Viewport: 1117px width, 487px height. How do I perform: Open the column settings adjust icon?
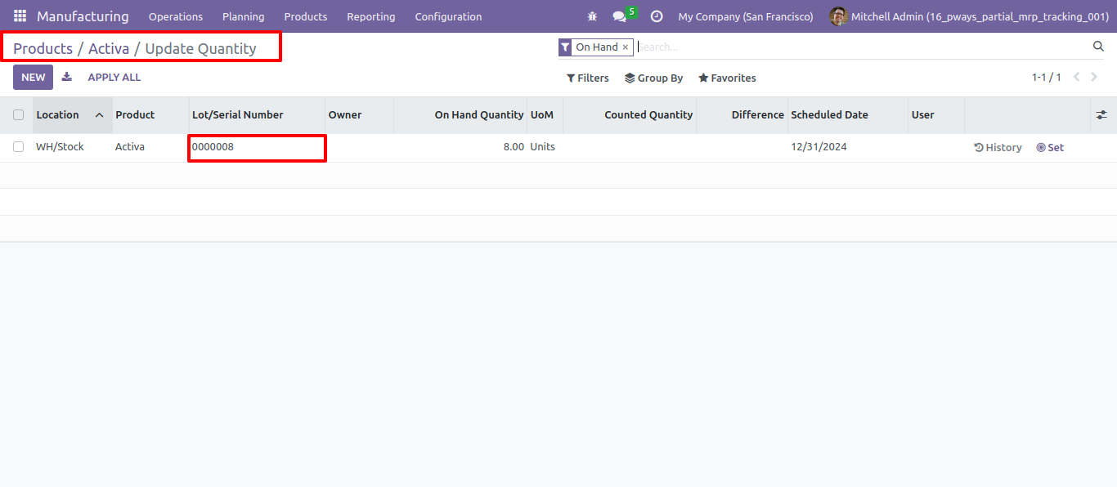pyautogui.click(x=1101, y=115)
